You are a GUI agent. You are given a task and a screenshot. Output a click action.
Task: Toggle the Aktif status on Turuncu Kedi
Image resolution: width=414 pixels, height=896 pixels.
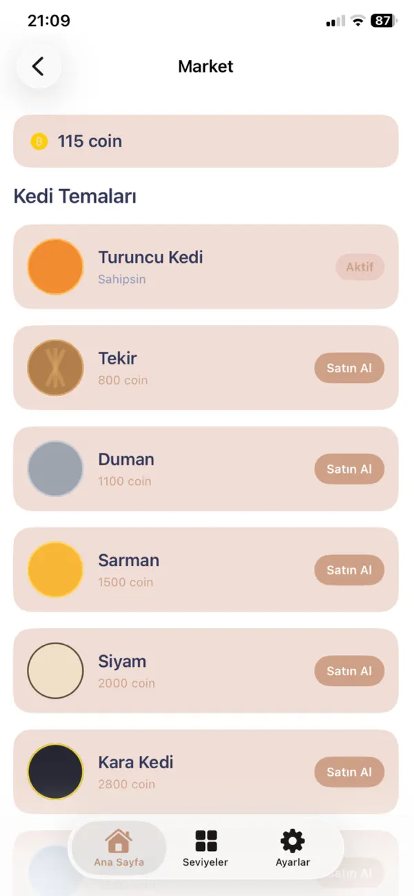coord(359,266)
